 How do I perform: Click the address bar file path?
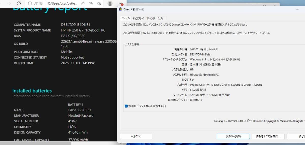[x=63, y=4]
